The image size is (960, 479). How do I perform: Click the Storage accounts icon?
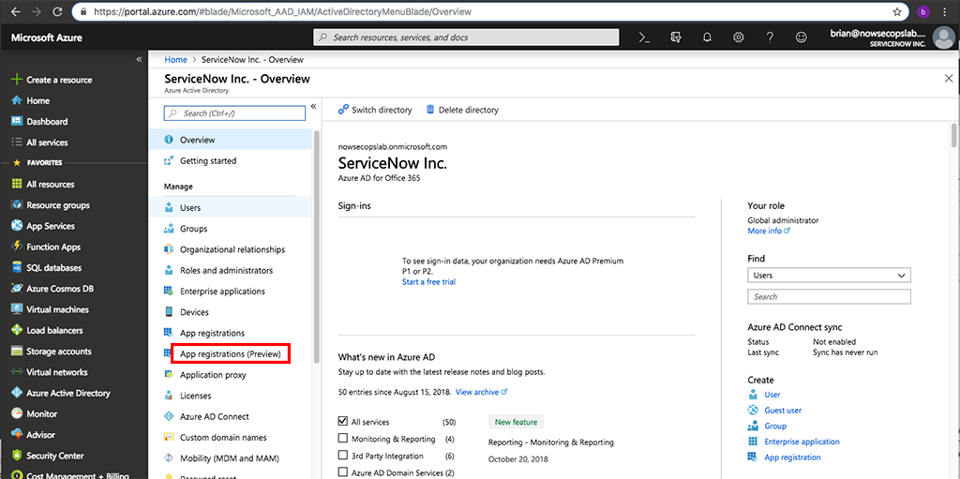(17, 351)
